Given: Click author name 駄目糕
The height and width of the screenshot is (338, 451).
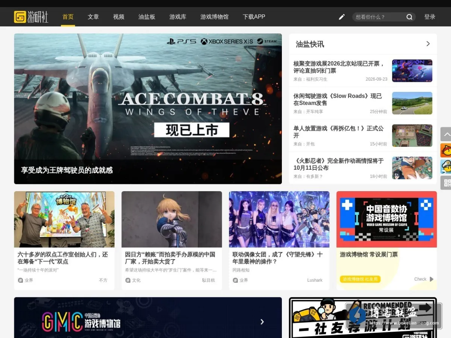Looking at the screenshot, I should tap(209, 280).
